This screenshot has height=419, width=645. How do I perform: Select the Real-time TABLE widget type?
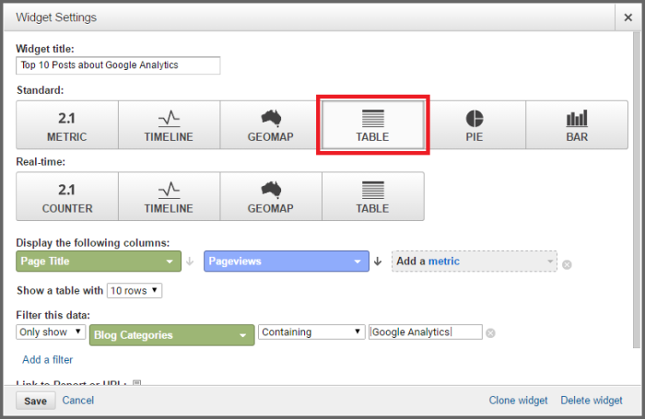click(372, 196)
